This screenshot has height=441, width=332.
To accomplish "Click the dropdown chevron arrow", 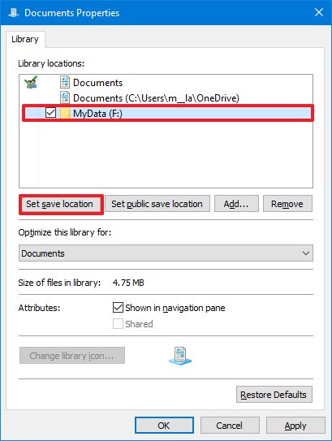I will (x=306, y=253).
